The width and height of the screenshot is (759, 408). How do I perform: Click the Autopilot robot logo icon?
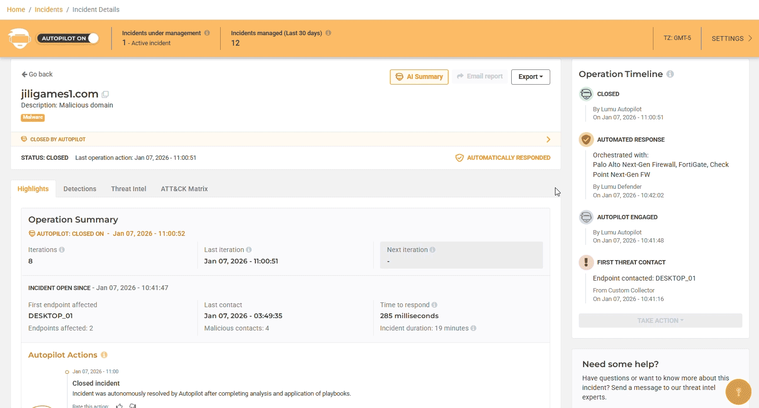tap(19, 39)
